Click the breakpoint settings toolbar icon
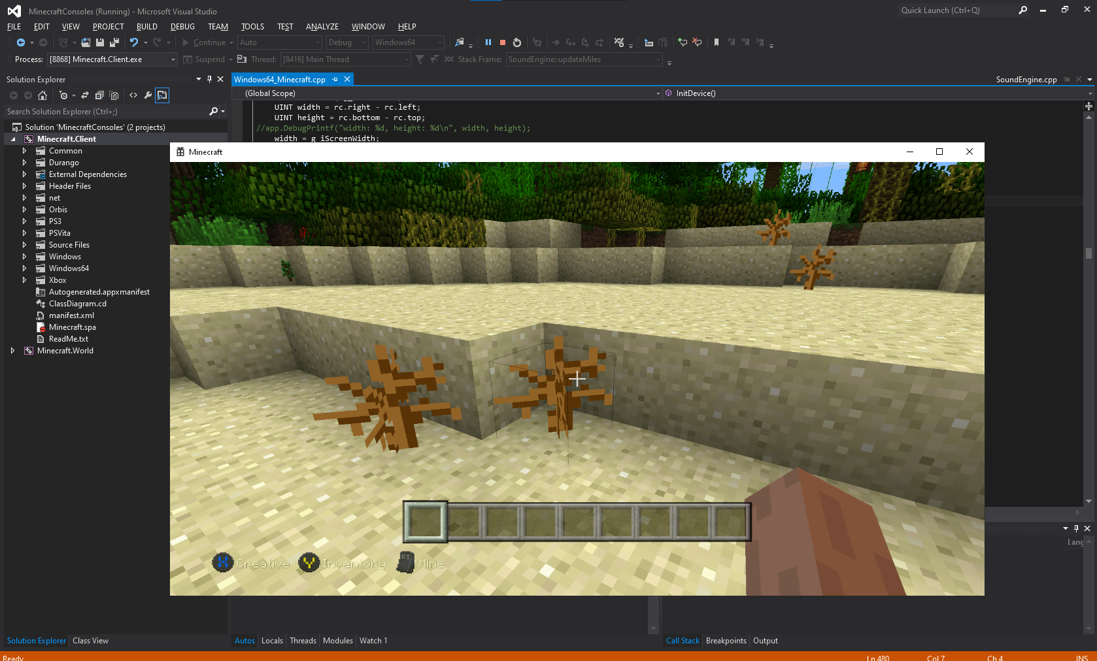Viewport: 1097px width, 661px height. pyautogui.click(x=619, y=42)
